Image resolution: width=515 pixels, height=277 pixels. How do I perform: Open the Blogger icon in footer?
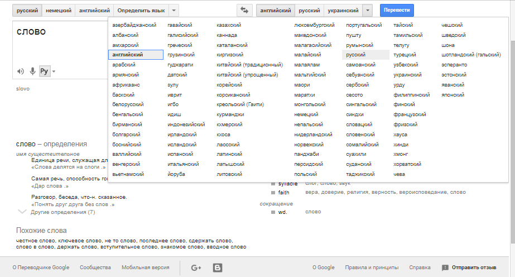click(x=218, y=268)
